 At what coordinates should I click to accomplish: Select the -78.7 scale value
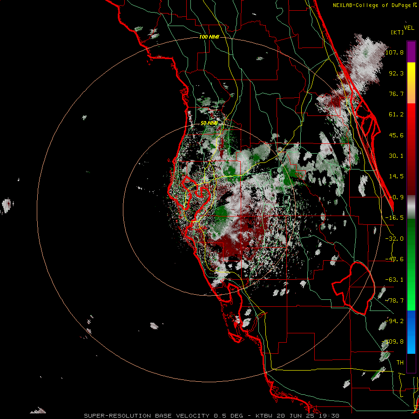394,301
